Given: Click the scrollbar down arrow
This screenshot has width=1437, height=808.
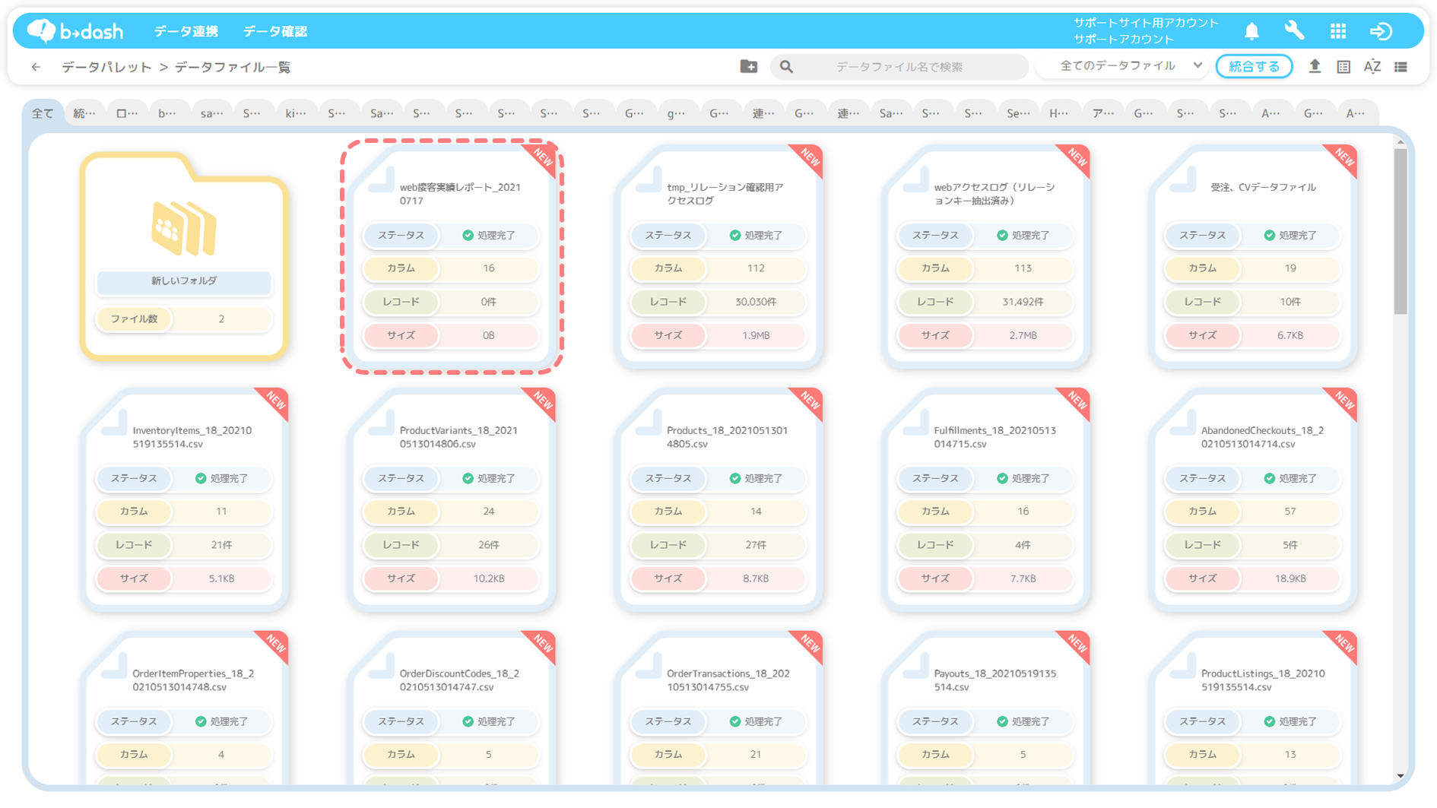Looking at the screenshot, I should (1401, 776).
